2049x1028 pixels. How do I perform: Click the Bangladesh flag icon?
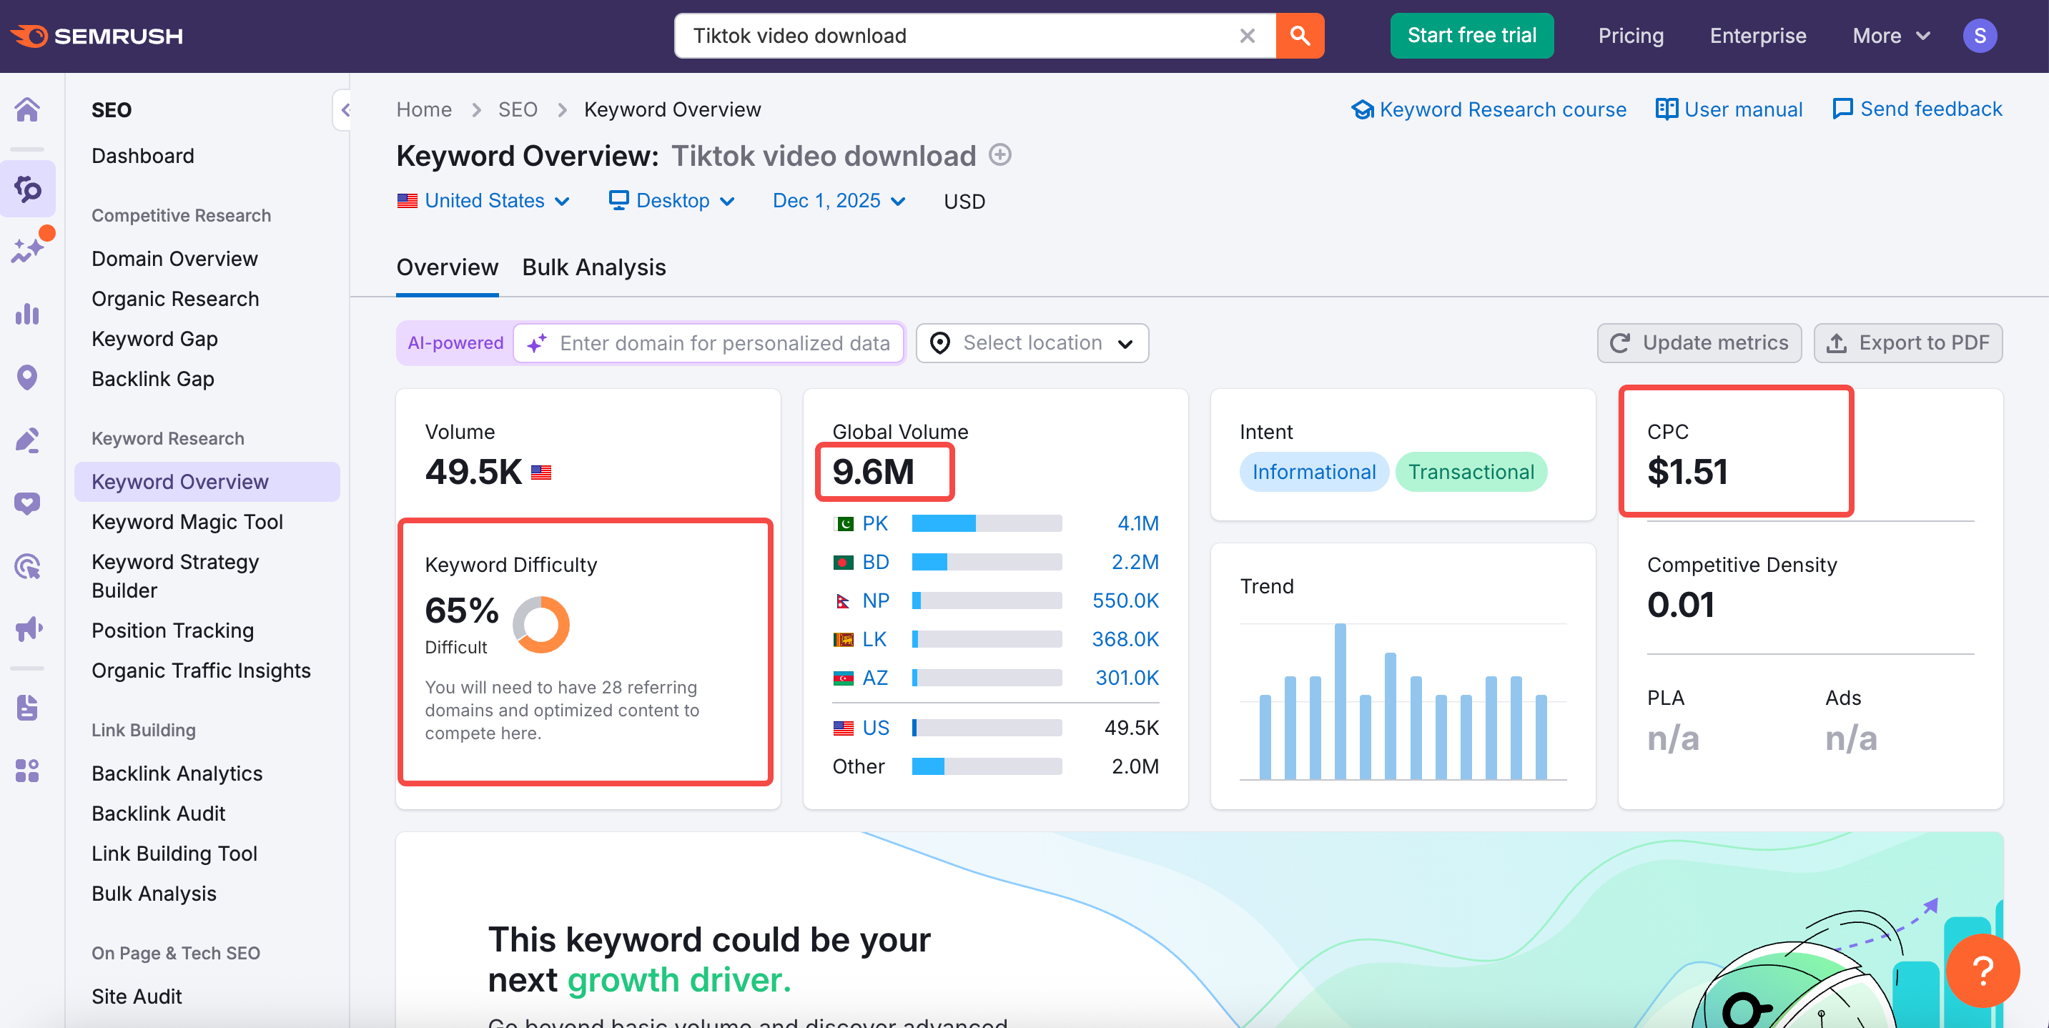[843, 563]
